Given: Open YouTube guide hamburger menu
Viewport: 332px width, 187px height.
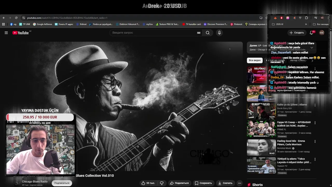Looking at the screenshot, I should [x=6, y=33].
